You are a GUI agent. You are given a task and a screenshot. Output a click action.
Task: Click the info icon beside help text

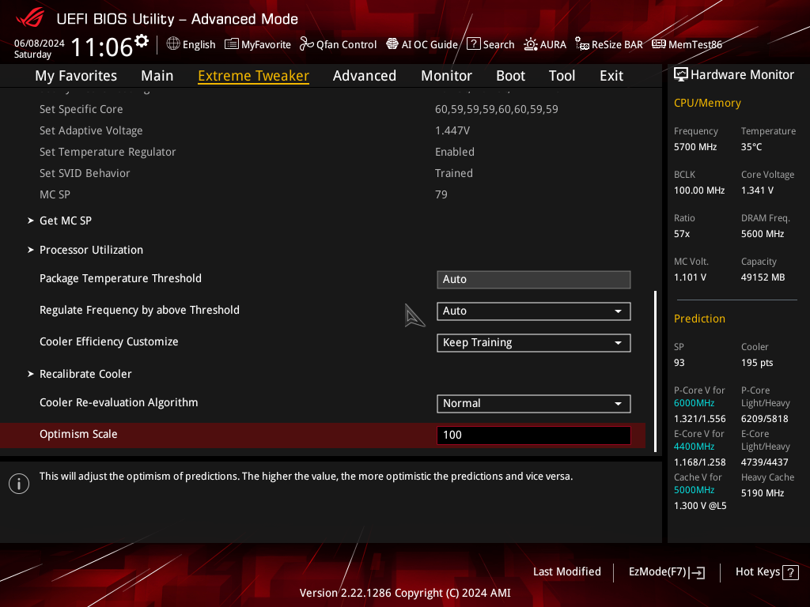19,484
